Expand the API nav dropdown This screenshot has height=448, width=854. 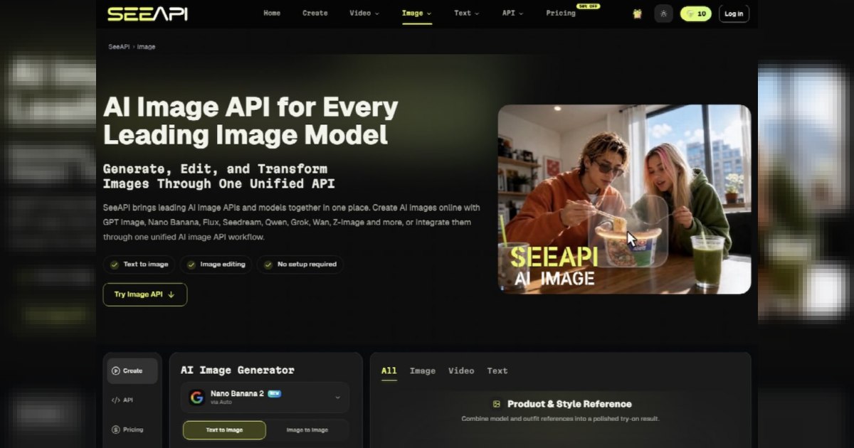tap(512, 13)
